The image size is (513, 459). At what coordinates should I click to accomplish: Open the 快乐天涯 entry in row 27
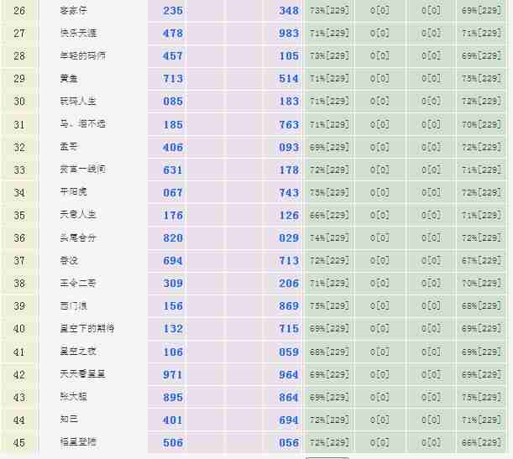[80, 33]
